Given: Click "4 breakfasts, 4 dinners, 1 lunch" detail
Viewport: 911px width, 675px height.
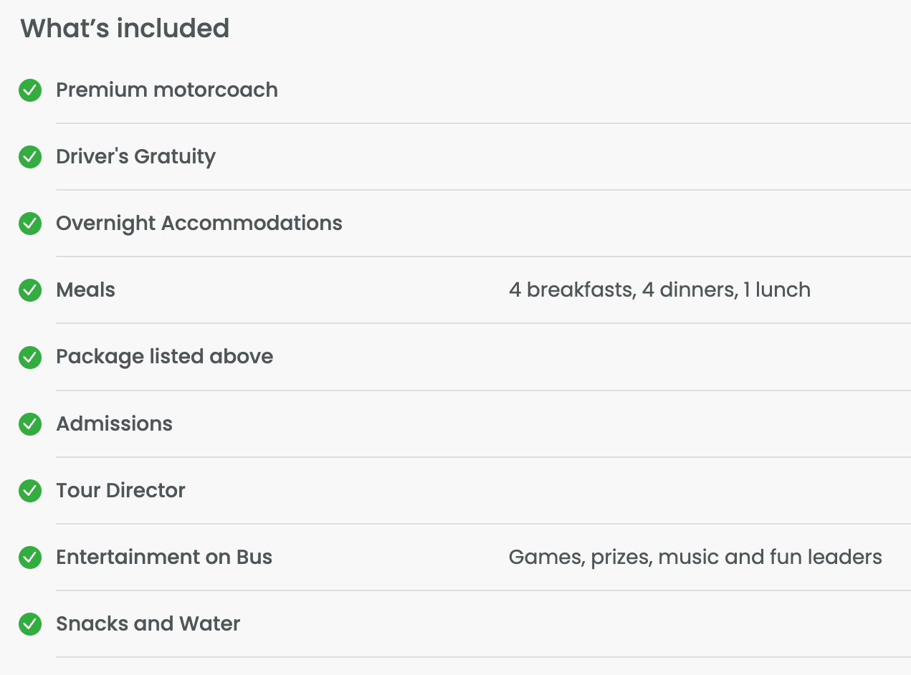Looking at the screenshot, I should [x=659, y=290].
